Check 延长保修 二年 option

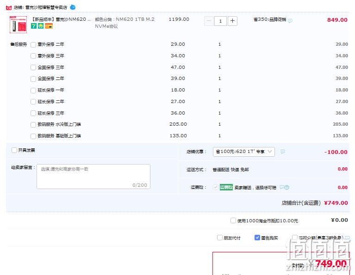(x=33, y=102)
